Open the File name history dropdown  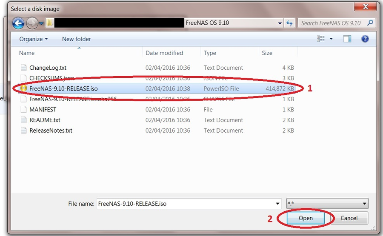278,204
